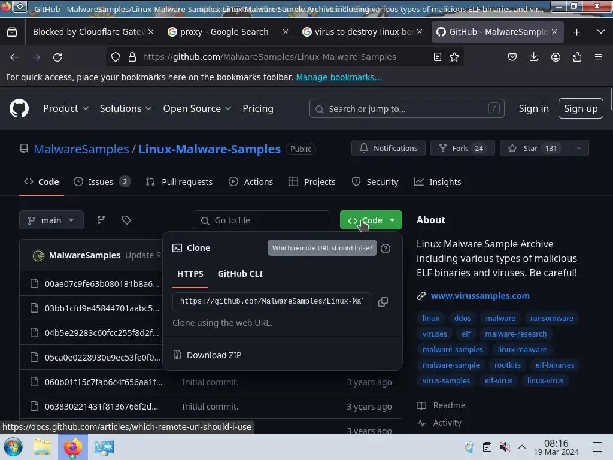Select the clone URL text field
This screenshot has width=613, height=460.
tap(271, 302)
